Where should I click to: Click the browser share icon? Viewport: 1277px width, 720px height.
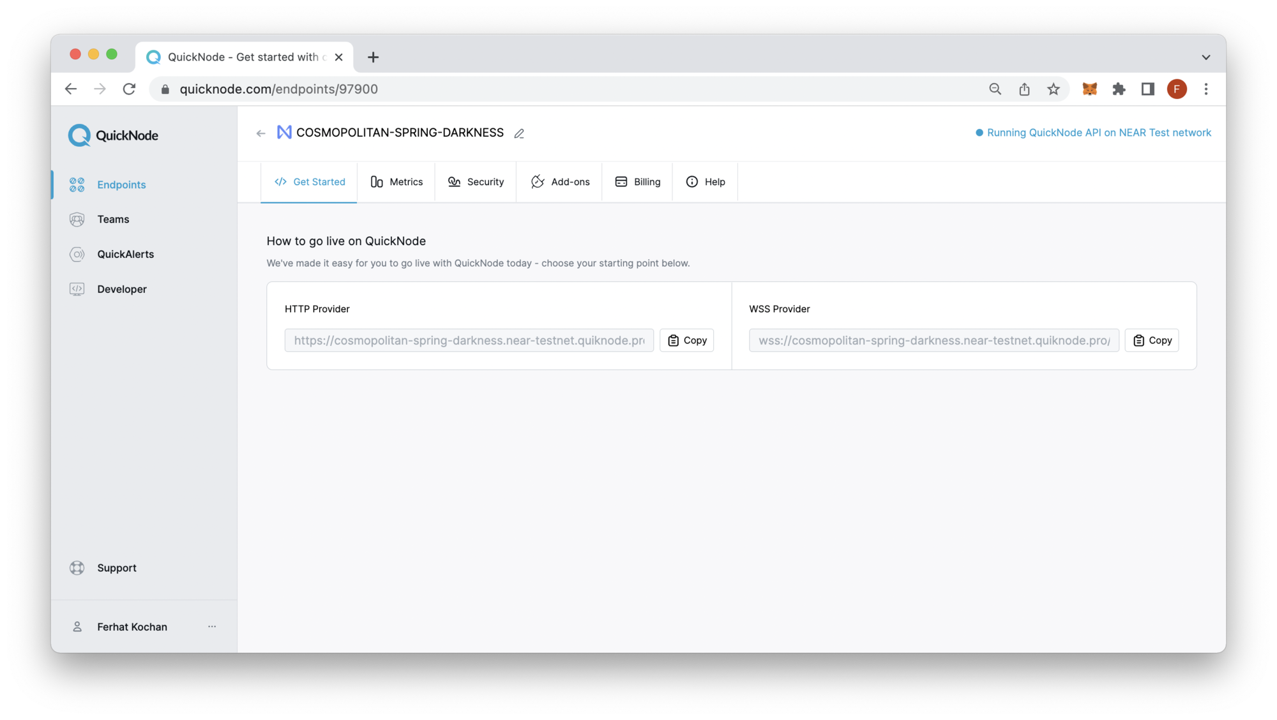click(1024, 89)
